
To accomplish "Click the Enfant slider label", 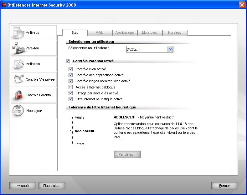I will coord(80,144).
